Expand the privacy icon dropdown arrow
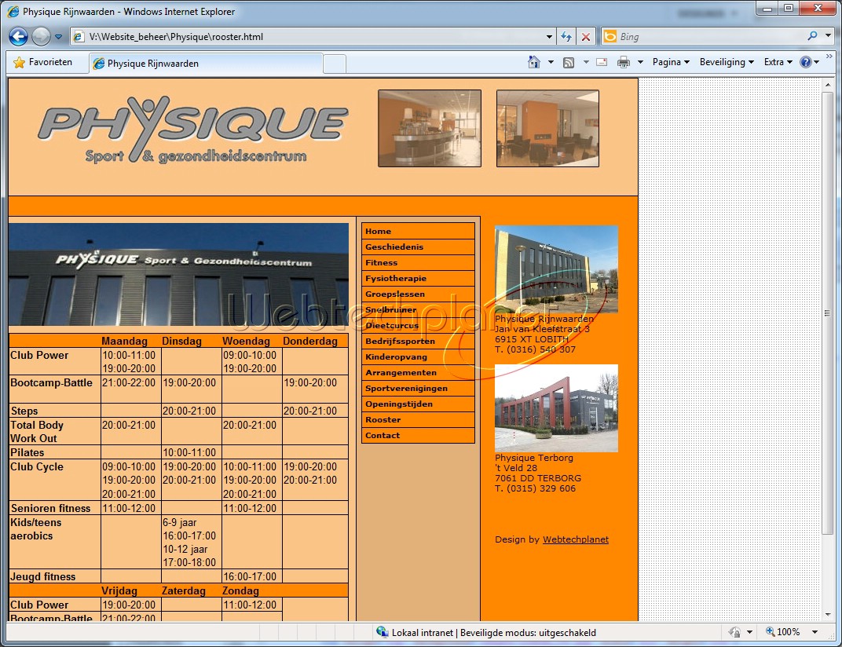Image resolution: width=842 pixels, height=647 pixels. coord(749,633)
